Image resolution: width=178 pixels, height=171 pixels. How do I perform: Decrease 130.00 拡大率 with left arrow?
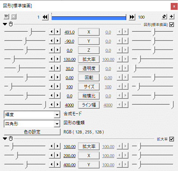[x=52, y=59]
